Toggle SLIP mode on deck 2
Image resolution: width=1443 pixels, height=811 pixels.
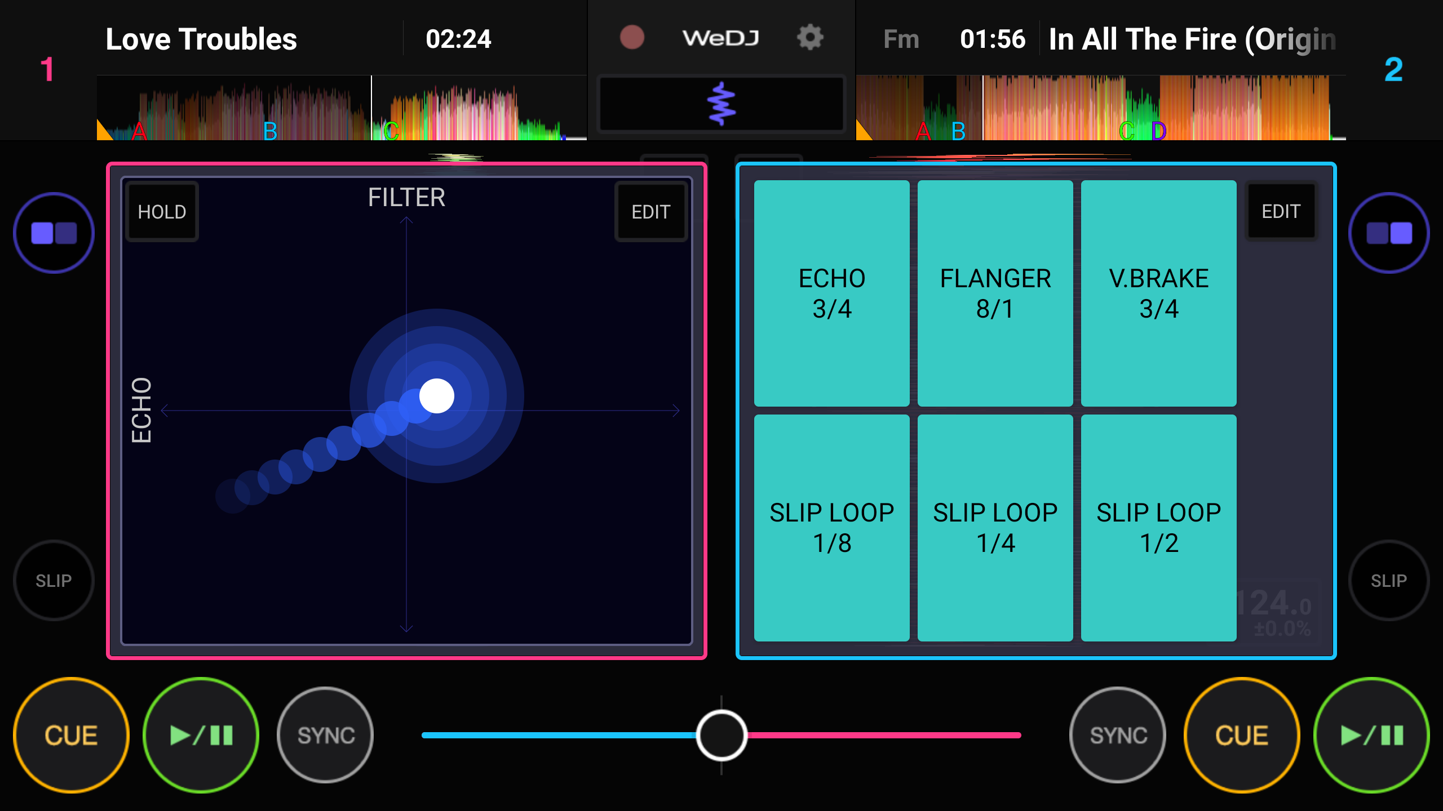(1389, 581)
